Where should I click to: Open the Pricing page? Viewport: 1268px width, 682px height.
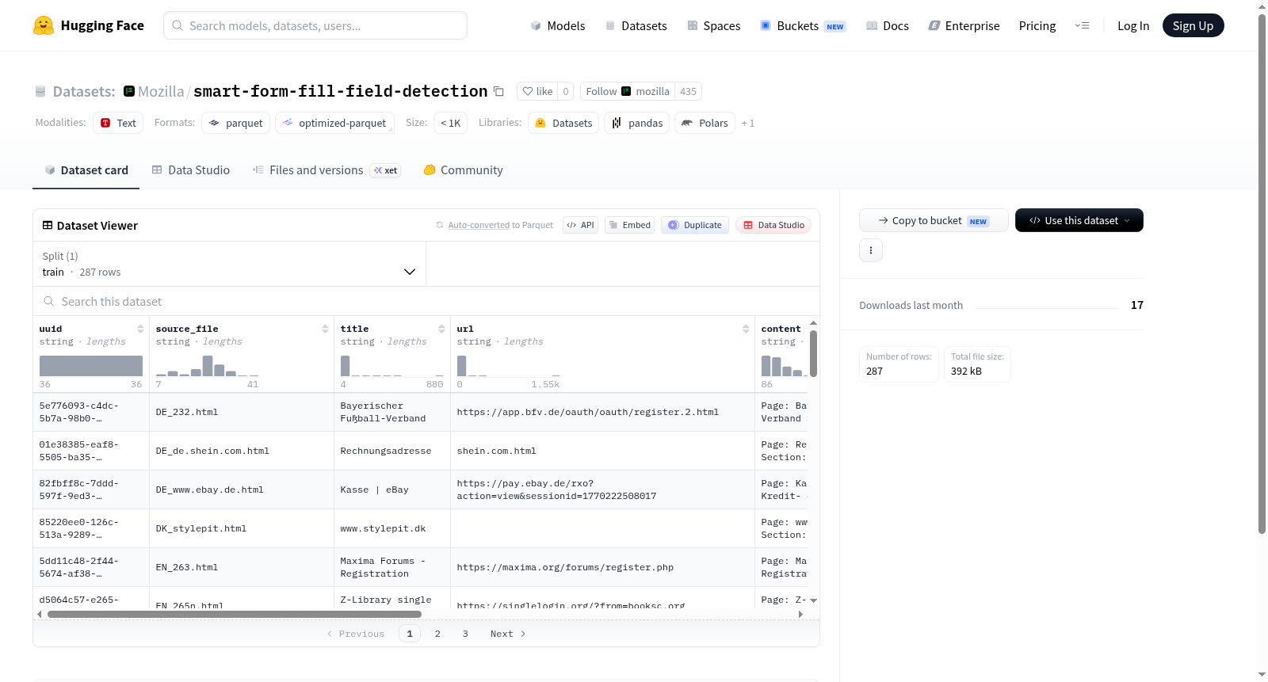point(1037,25)
